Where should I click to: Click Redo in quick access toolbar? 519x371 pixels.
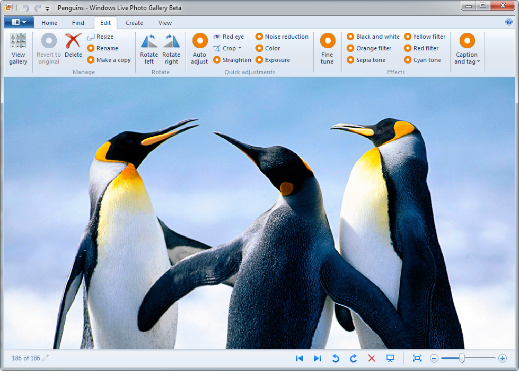38,8
